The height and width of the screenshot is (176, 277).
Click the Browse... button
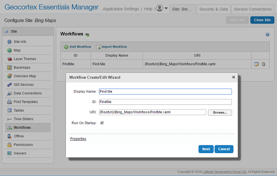(x=220, y=112)
